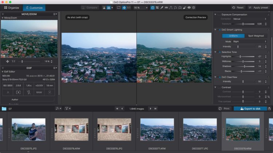Select the Horizon tool

tap(166, 8)
